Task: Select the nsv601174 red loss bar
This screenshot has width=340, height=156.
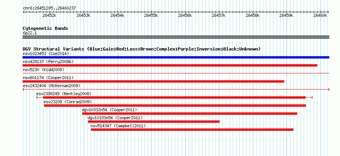Action: (x=153, y=81)
